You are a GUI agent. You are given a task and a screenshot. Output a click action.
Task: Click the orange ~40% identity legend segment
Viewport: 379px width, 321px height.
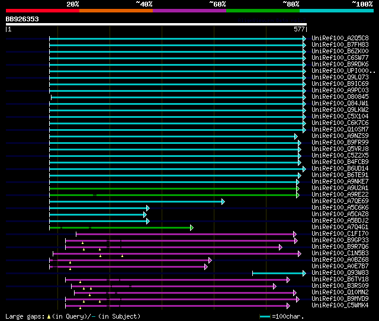coord(116,11)
